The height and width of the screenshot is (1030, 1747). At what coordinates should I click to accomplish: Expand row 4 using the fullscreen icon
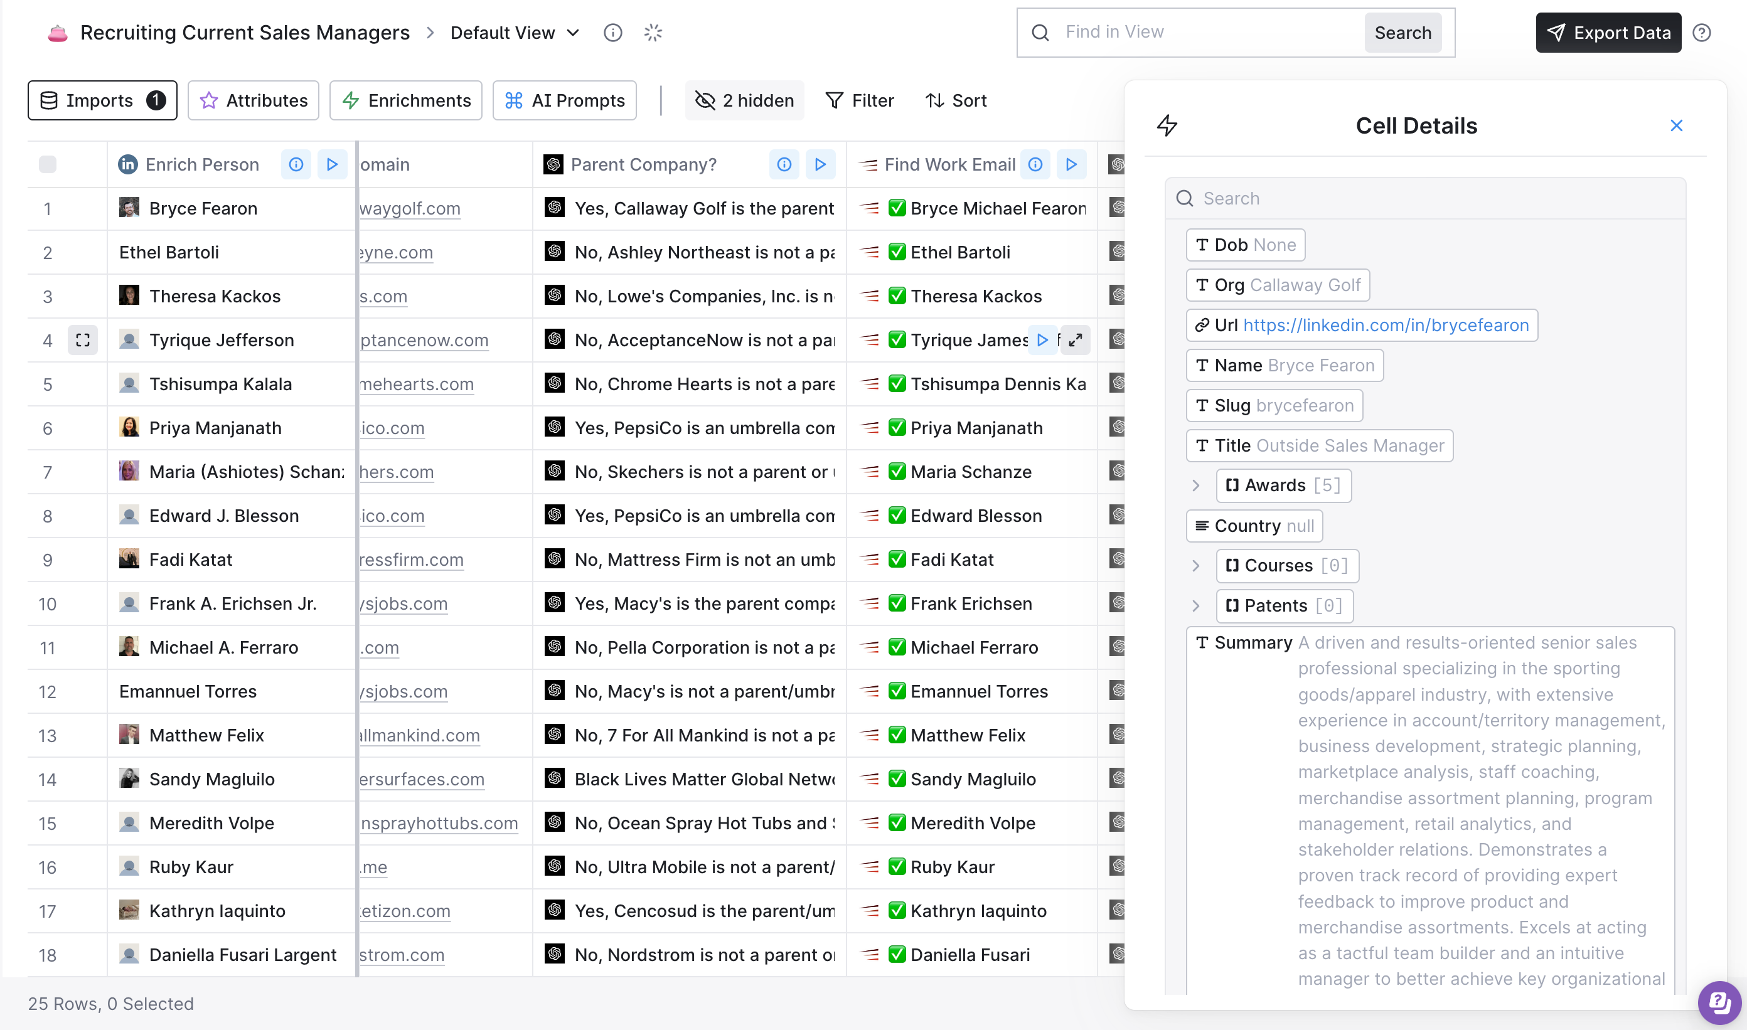pos(83,340)
